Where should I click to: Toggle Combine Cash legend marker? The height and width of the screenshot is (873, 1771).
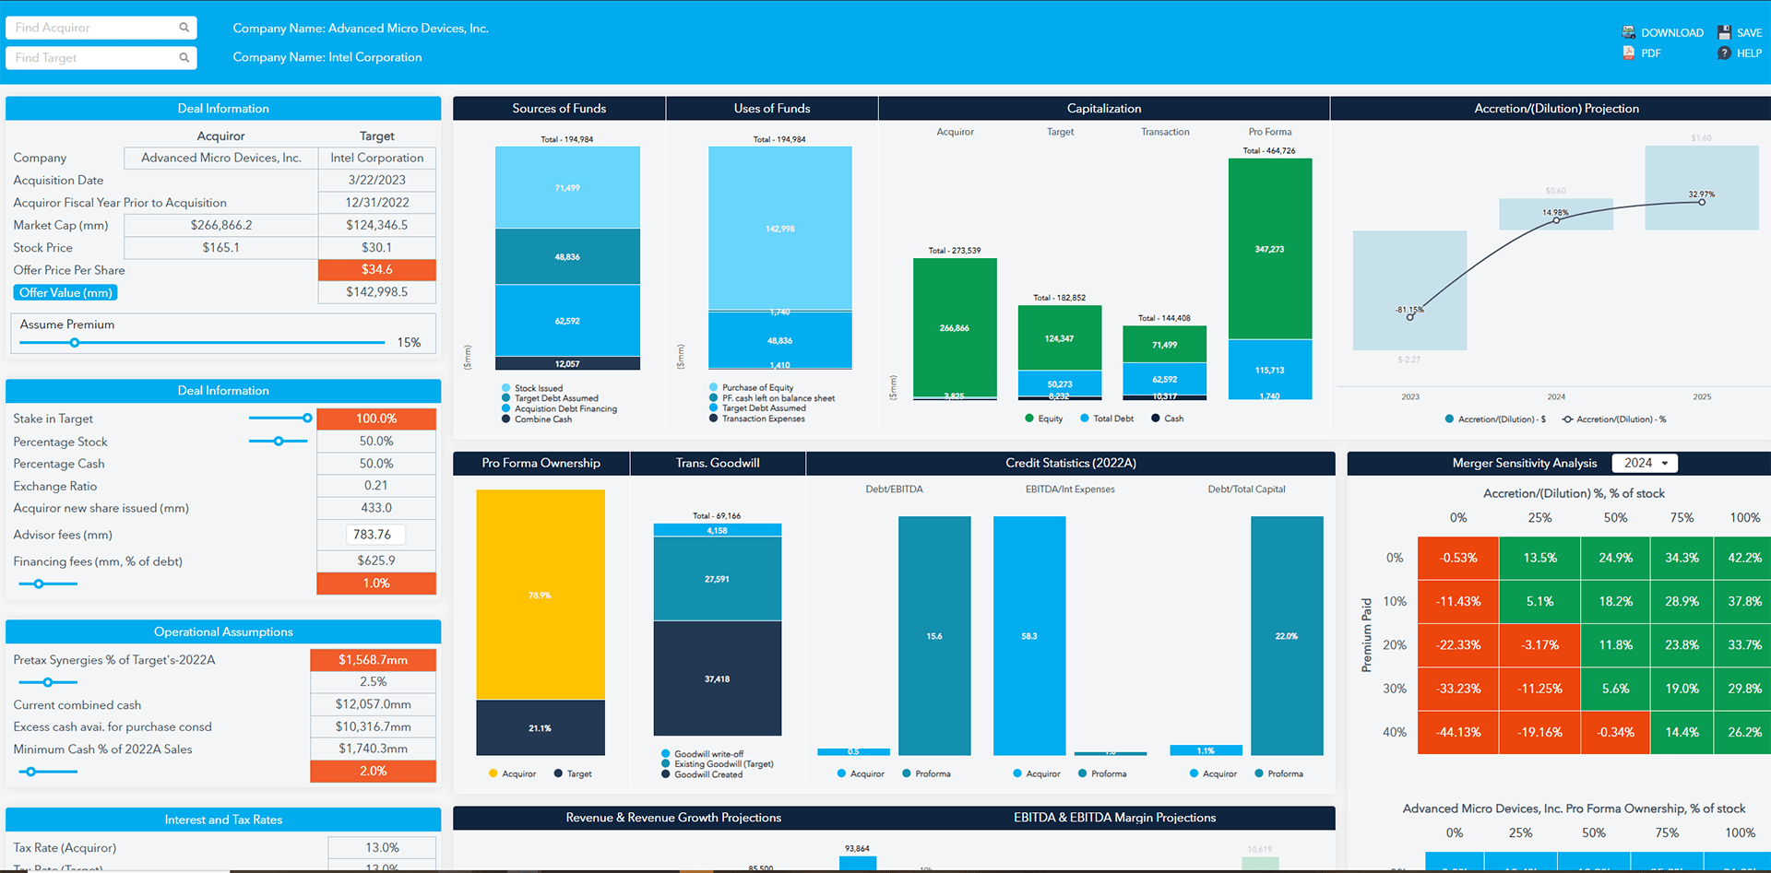pyautogui.click(x=506, y=419)
